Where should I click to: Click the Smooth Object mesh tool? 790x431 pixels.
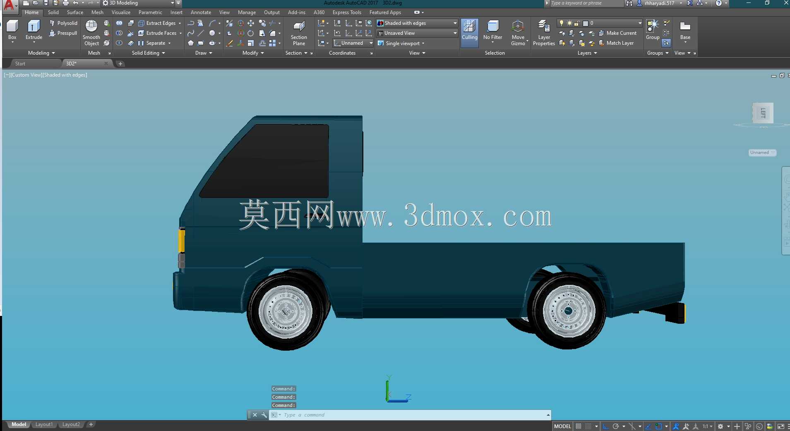coord(91,33)
